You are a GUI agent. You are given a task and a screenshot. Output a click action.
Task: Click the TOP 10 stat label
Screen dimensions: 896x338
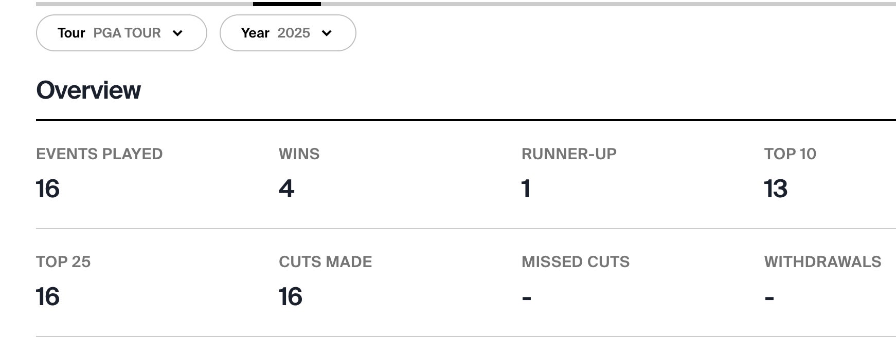[790, 154]
